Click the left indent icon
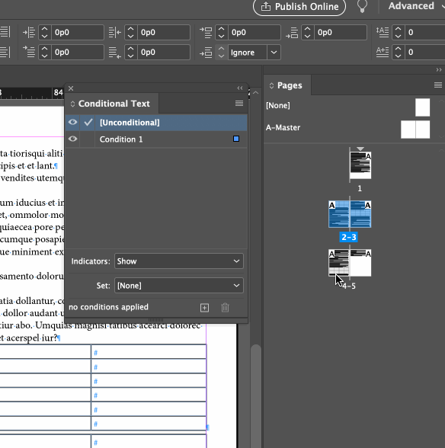This screenshot has height=448, width=445. click(x=29, y=32)
